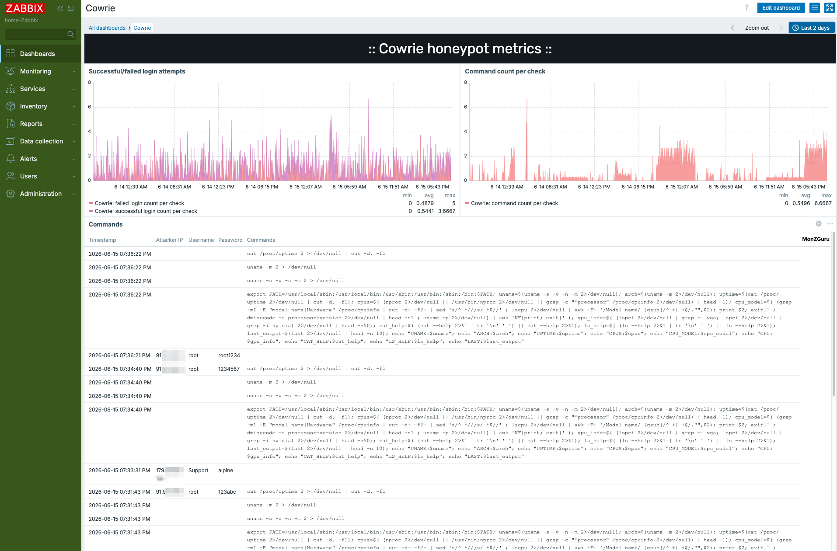Click Command count per check widget title
The image size is (837, 551).
click(505, 71)
